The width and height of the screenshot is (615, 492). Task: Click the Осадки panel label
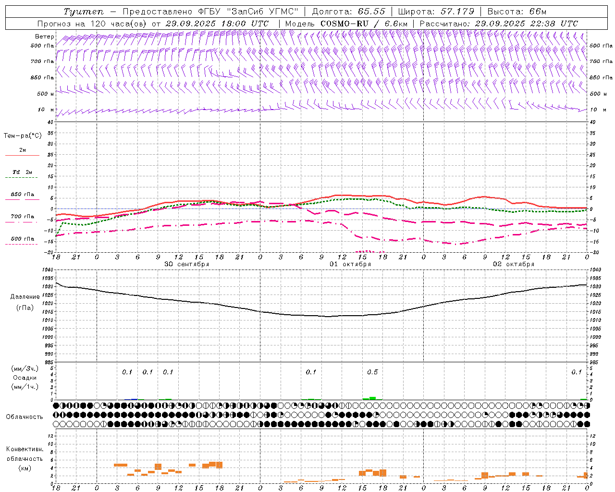[25, 378]
